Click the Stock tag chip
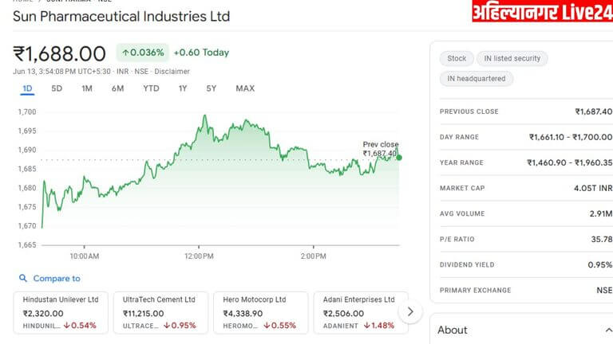Screen dimensions: 613x344 coord(457,58)
